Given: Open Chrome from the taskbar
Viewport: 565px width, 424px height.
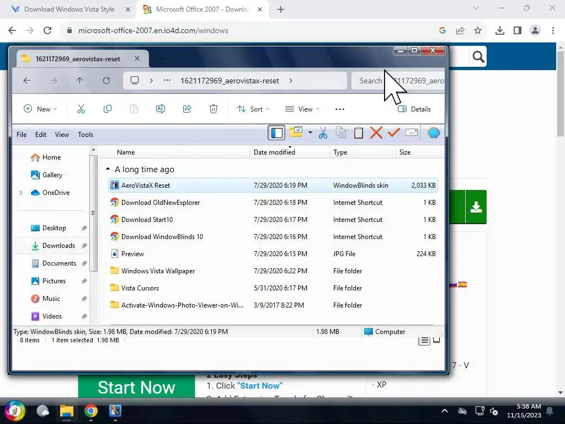Looking at the screenshot, I should [x=91, y=411].
